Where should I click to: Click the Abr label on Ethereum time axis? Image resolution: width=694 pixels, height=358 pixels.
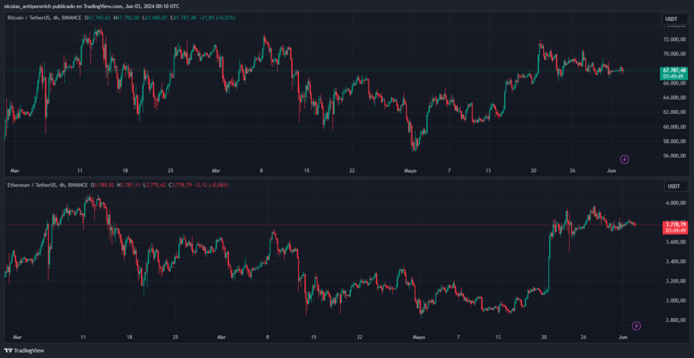(220, 336)
